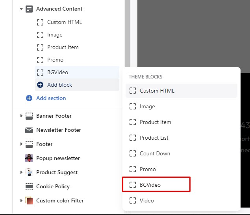Click the Banner Footer section icon
Viewport: 250px width, 215px height.
[x=29, y=116]
